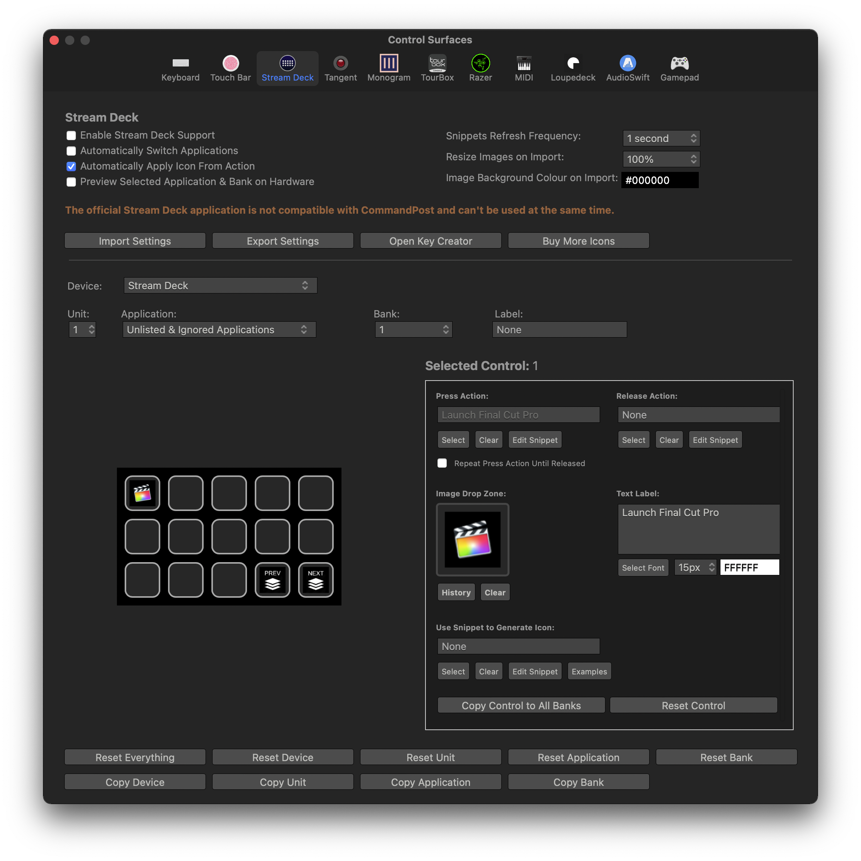This screenshot has width=861, height=861.
Task: Click Select under Use Snippet to Generate Icon
Action: (x=453, y=671)
